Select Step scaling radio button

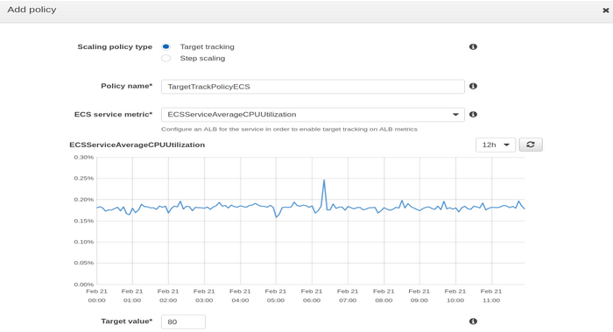pos(166,59)
